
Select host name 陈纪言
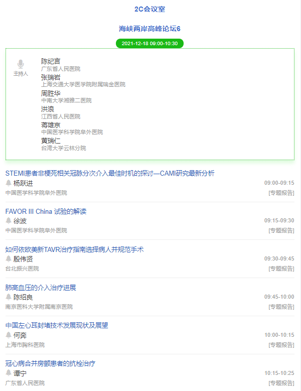[x=51, y=61]
